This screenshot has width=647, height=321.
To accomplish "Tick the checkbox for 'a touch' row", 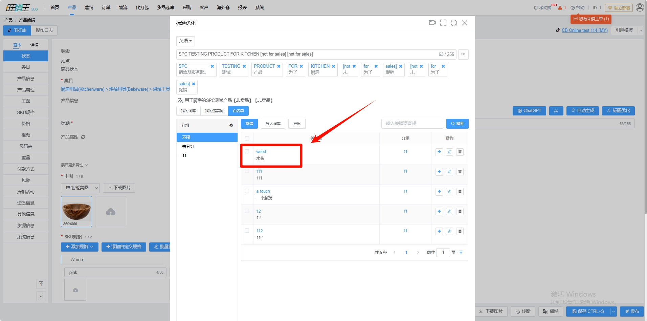I will click(x=247, y=191).
